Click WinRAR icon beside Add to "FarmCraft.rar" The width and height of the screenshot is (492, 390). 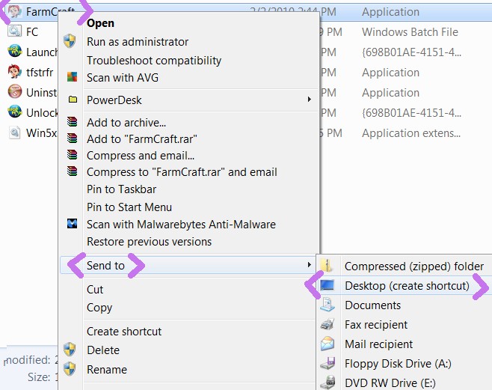pyautogui.click(x=73, y=138)
